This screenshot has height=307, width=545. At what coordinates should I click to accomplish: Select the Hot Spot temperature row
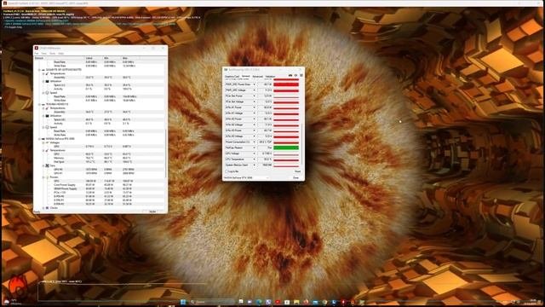(x=99, y=162)
